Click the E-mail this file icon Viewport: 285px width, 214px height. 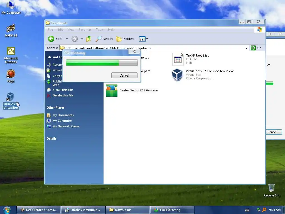coord(48,90)
